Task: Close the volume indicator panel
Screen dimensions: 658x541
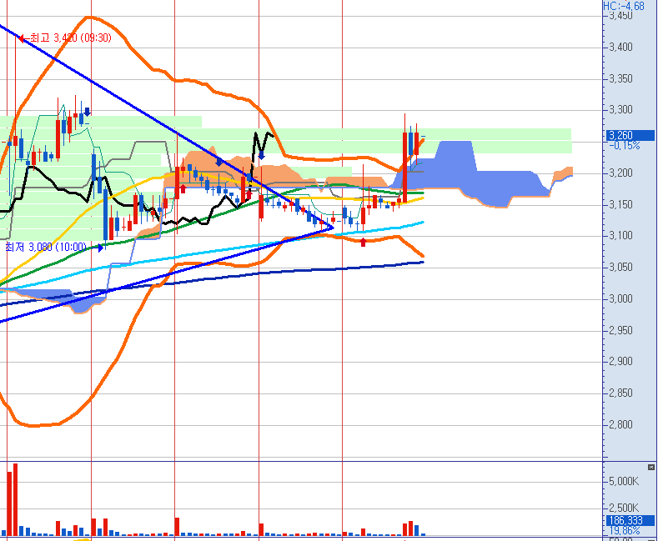Action: coord(650,467)
